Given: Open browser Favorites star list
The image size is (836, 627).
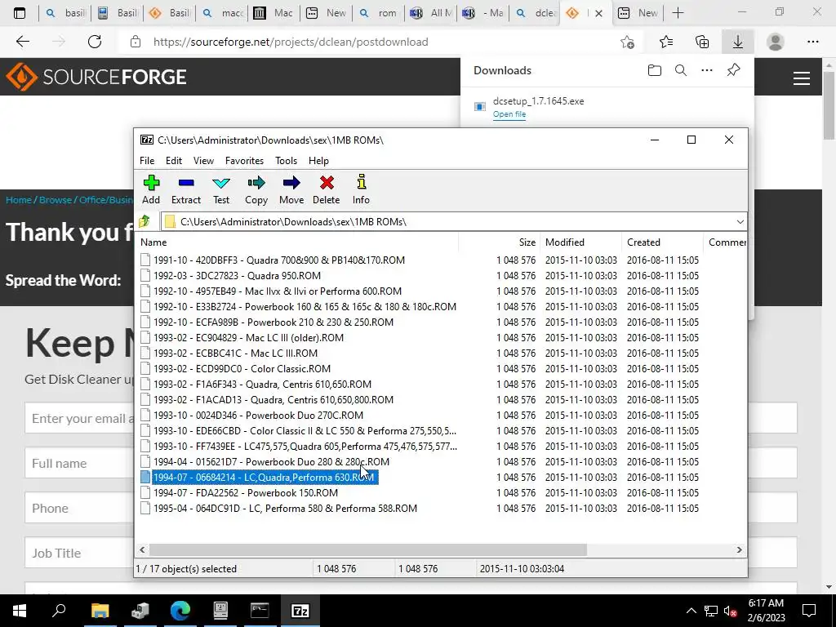Looking at the screenshot, I should (666, 42).
